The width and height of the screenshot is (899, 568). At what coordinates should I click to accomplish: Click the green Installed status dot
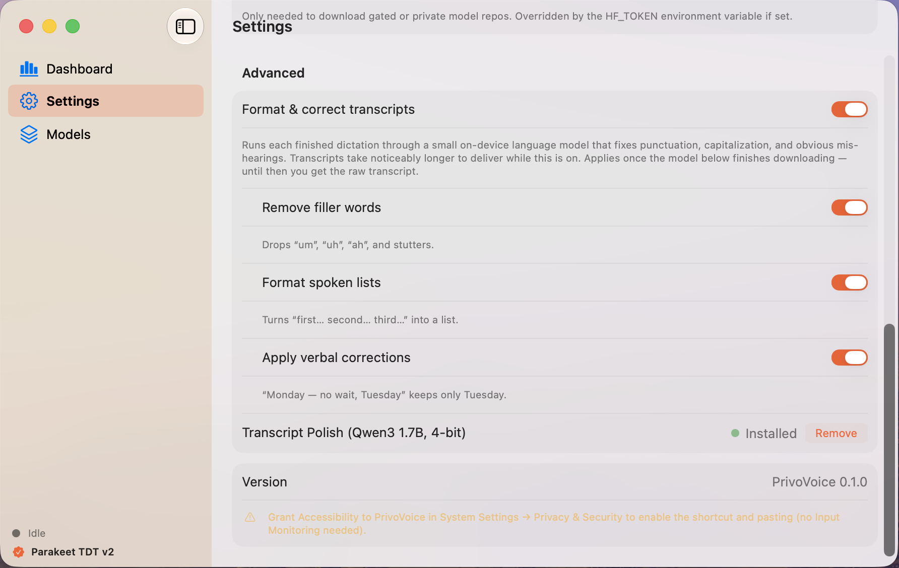[x=735, y=433]
